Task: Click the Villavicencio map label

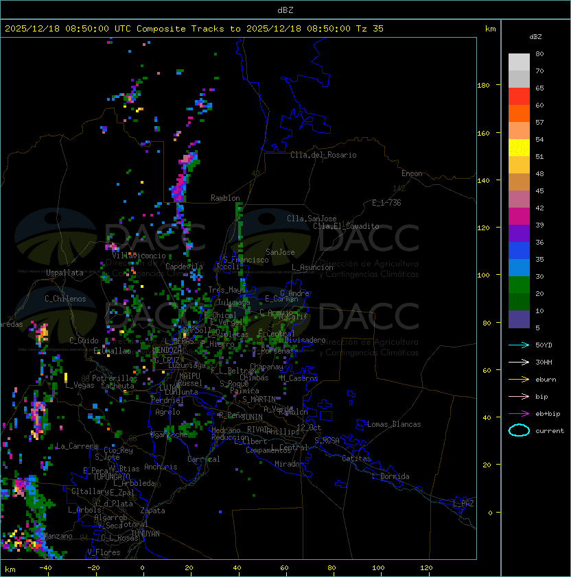Action: click(x=139, y=256)
